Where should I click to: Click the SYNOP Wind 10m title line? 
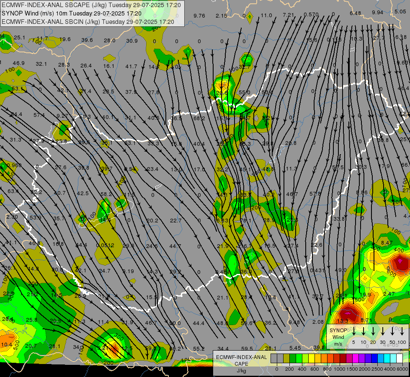[x=71, y=13]
